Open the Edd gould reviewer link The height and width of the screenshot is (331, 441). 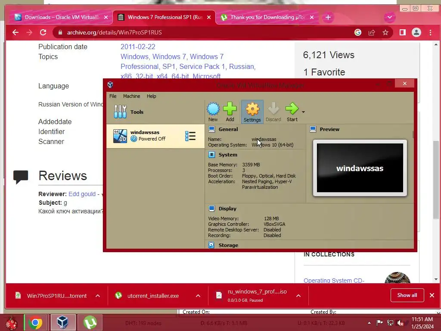(x=82, y=194)
